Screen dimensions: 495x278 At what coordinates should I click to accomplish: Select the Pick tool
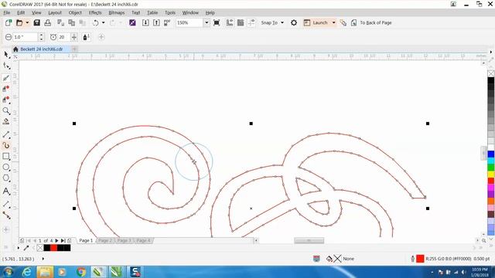click(x=6, y=55)
